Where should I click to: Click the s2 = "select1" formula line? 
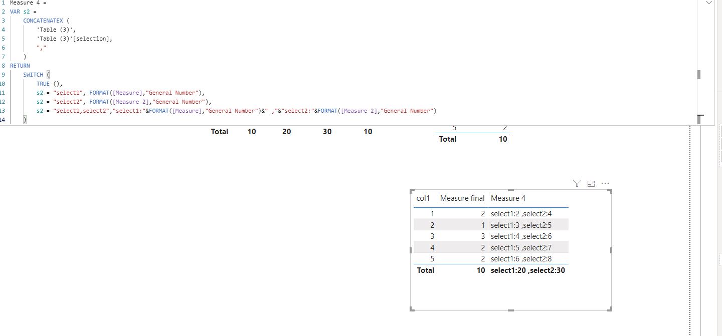point(121,93)
